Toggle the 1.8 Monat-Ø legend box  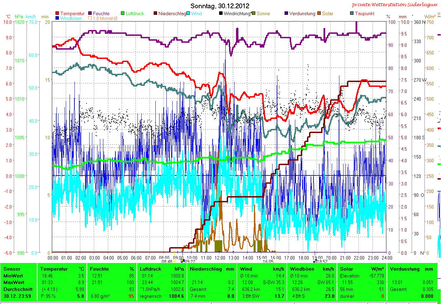coord(90,18)
